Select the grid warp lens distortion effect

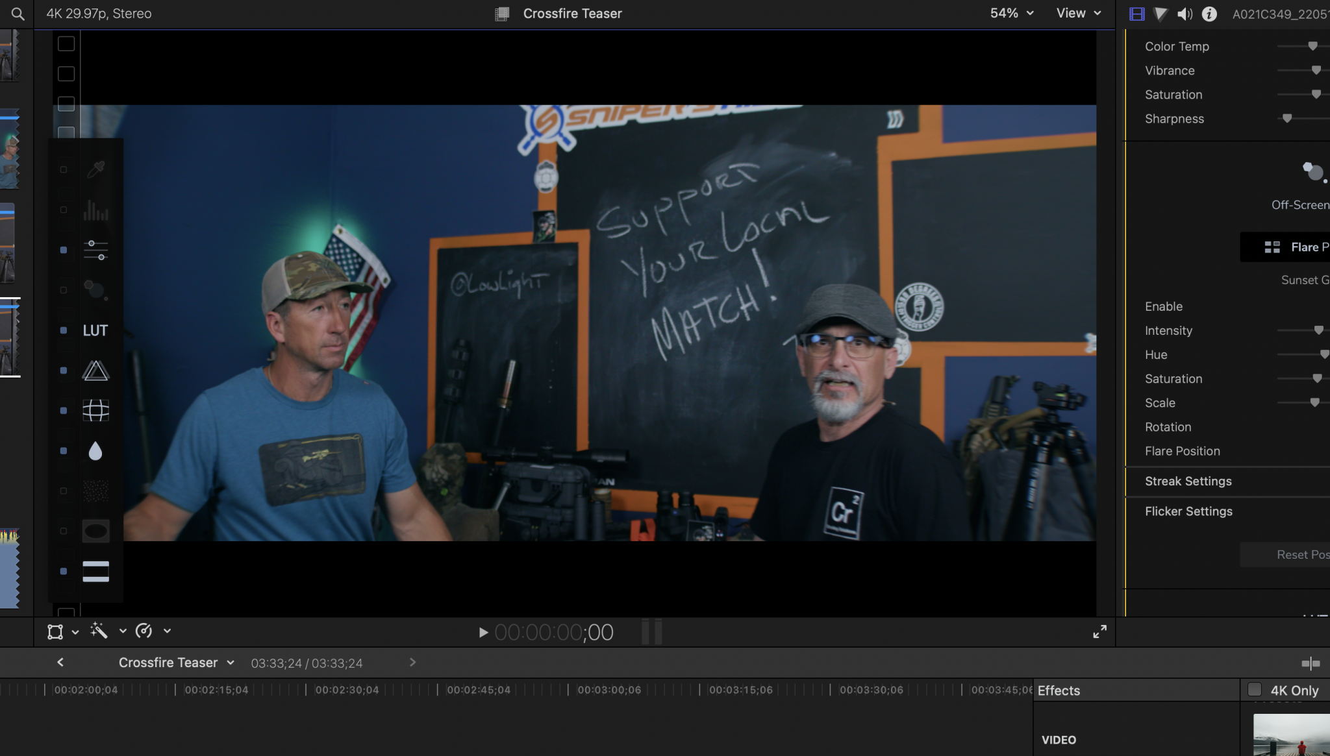point(95,410)
